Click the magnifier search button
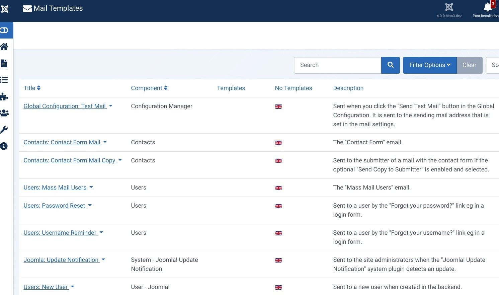The height and width of the screenshot is (295, 499). pos(390,65)
